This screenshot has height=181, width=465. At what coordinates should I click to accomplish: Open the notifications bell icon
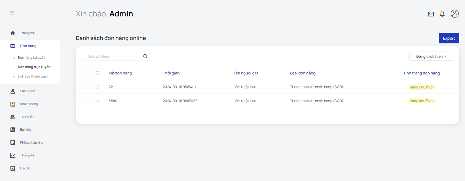(x=442, y=14)
